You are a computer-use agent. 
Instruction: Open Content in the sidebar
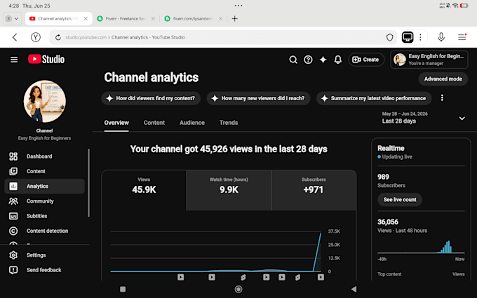[44, 171]
